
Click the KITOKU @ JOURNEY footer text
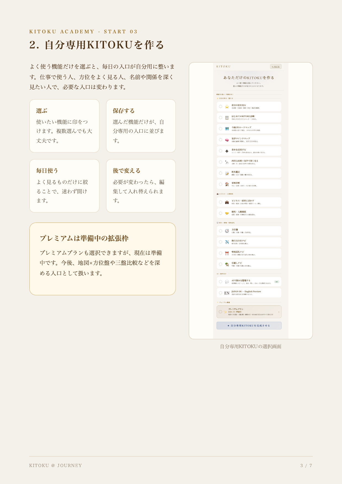pos(56,466)
